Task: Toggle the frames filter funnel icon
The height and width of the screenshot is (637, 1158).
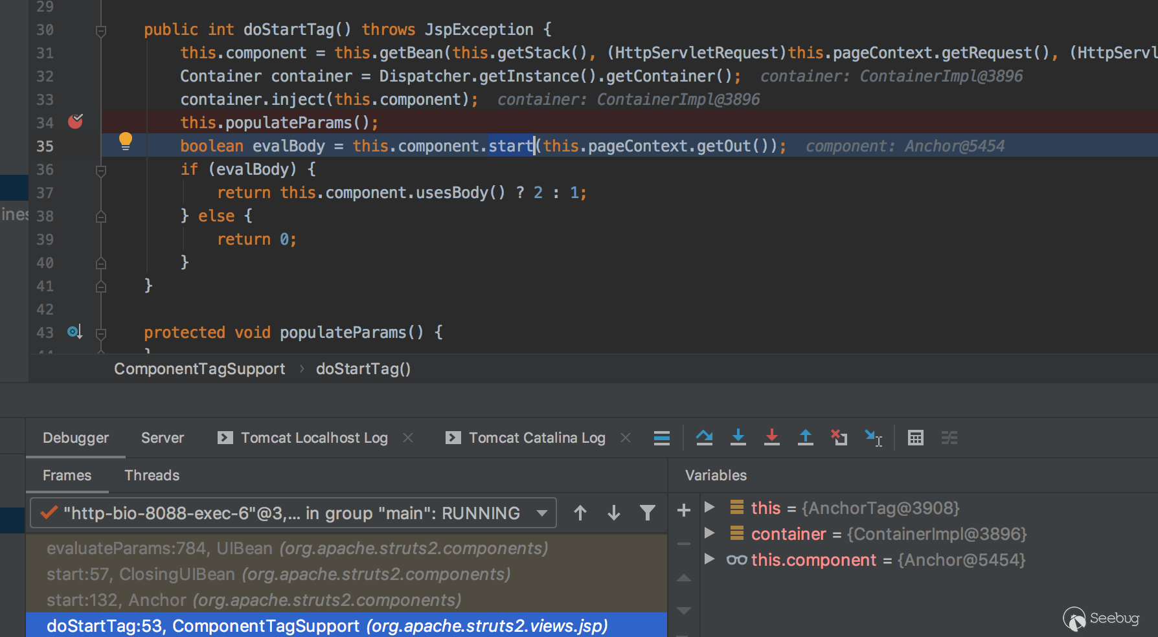Action: 647,513
